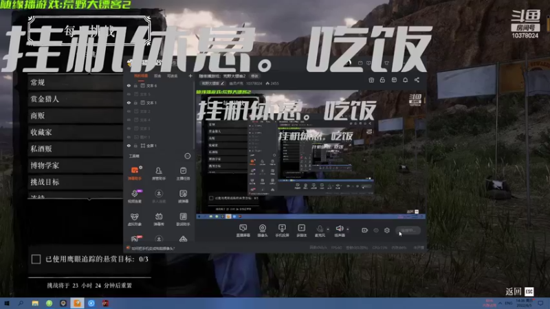Add 摄像头 camera source
This screenshot has height=309, width=550.
click(x=263, y=231)
